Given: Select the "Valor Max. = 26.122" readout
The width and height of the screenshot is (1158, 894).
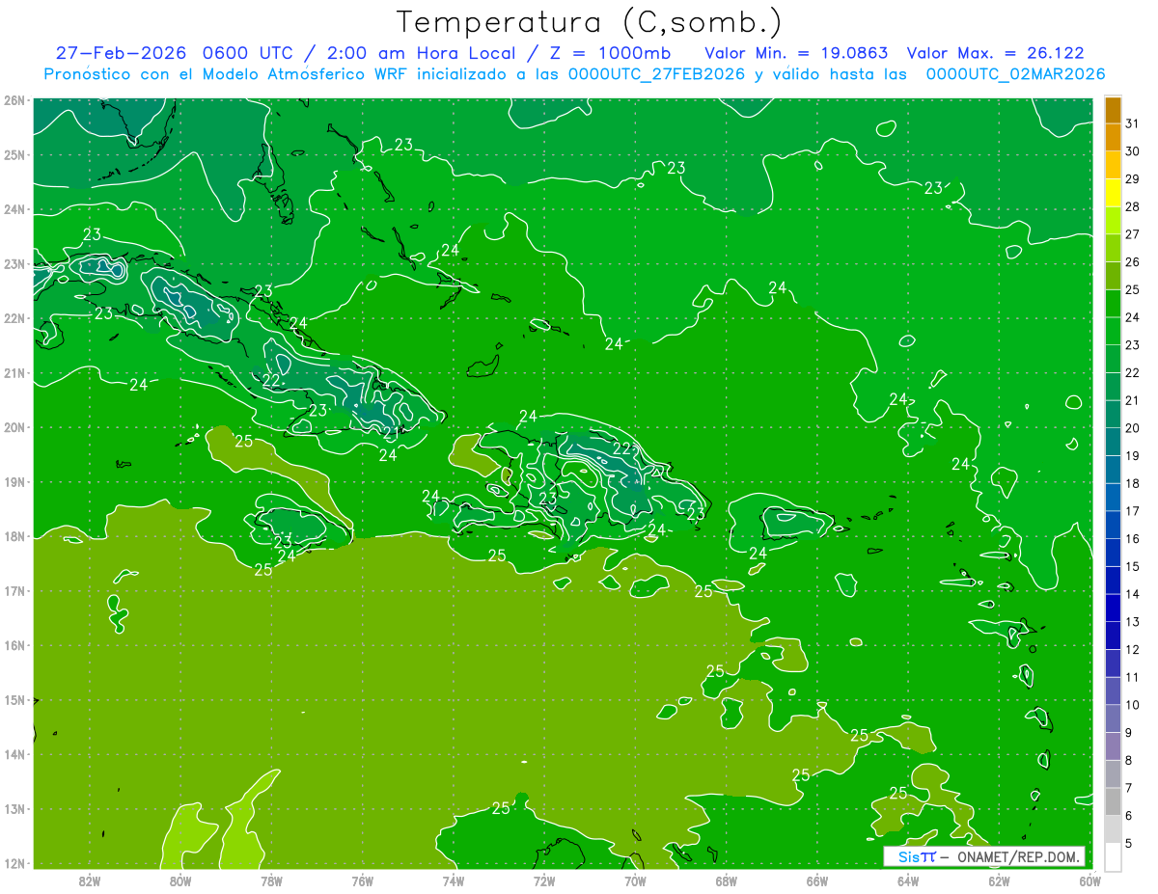Looking at the screenshot, I should tap(995, 53).
